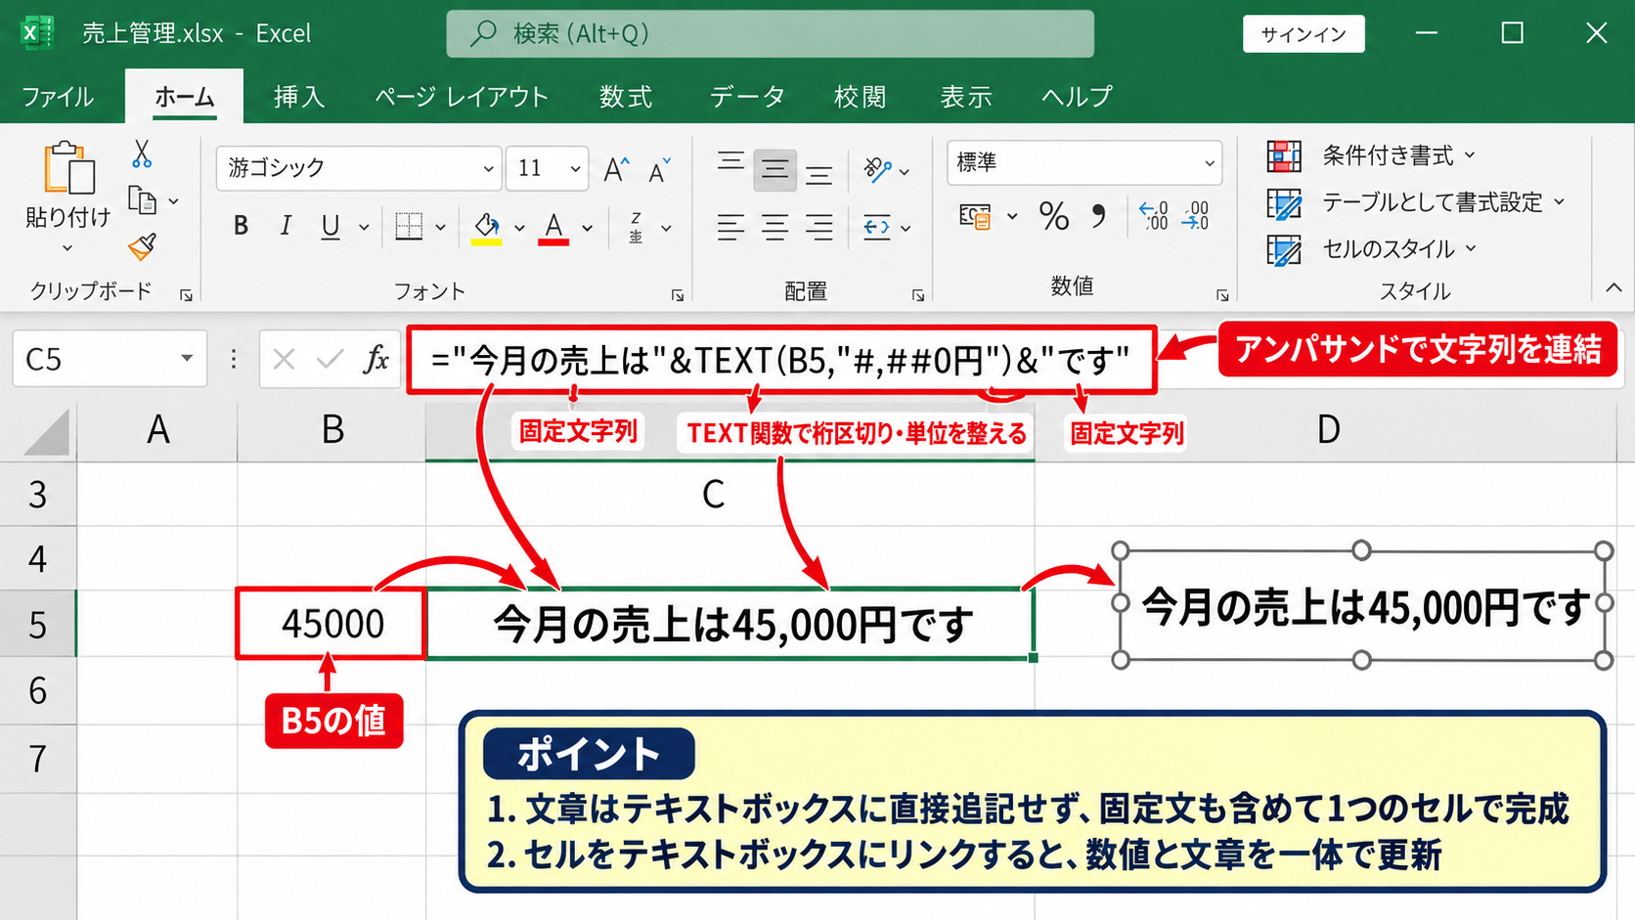This screenshot has height=920, width=1635.
Task: Open the font size 11 dropdown
Action: click(575, 169)
